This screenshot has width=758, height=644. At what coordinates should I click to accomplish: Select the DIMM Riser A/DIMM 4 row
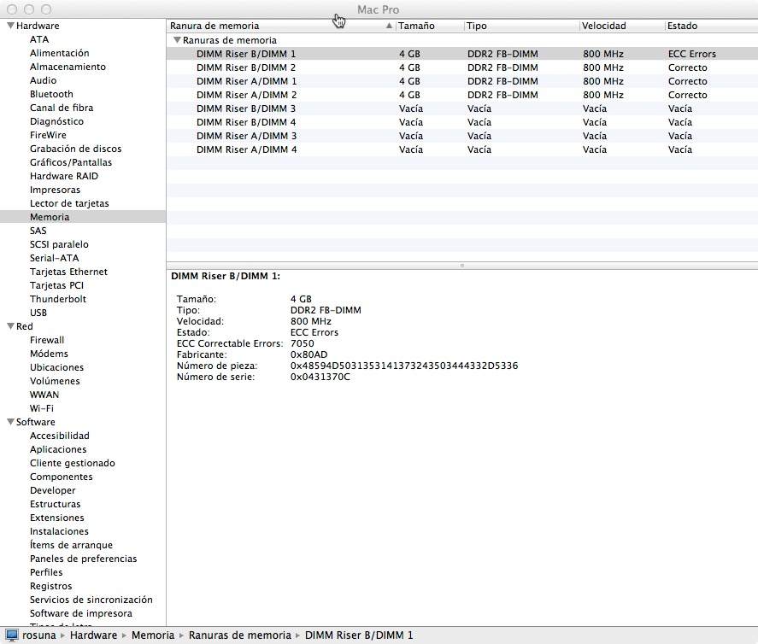pos(462,149)
